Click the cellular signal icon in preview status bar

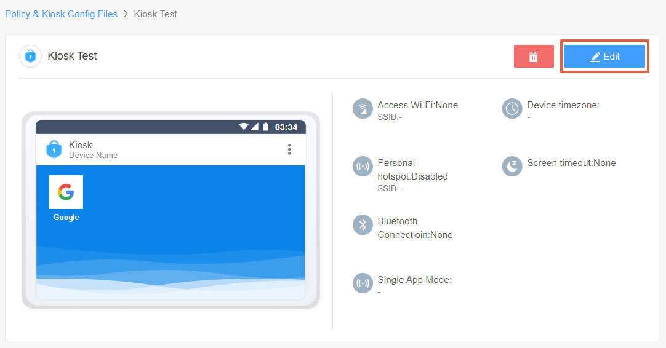(254, 127)
